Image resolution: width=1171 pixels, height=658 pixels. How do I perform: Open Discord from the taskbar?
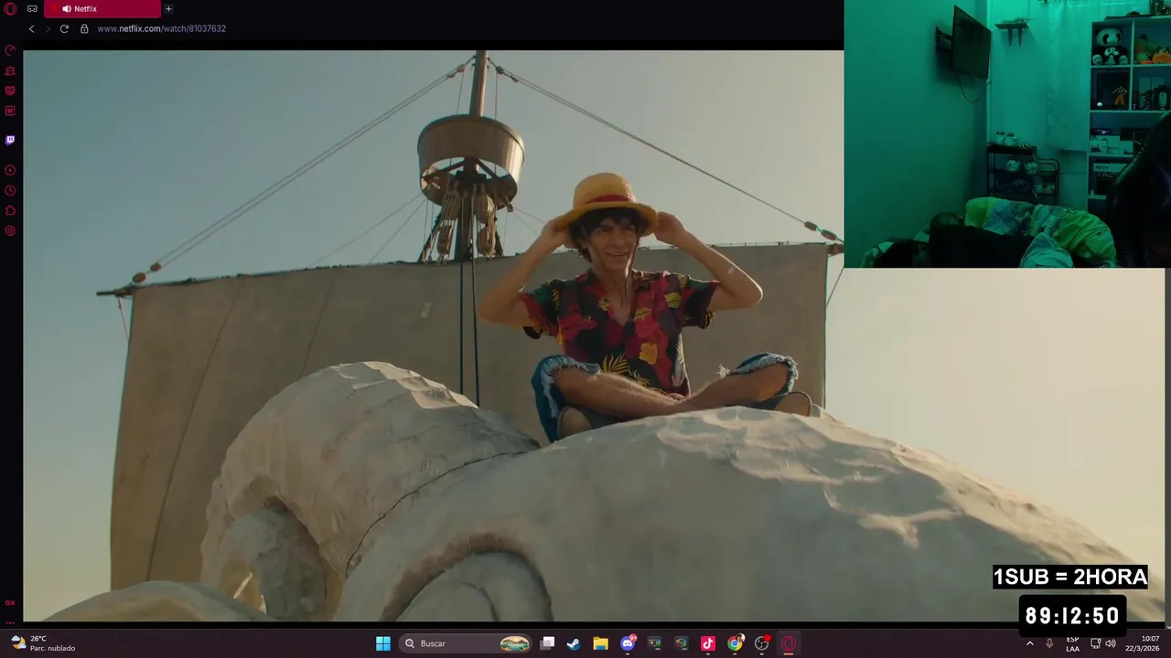[x=628, y=643]
